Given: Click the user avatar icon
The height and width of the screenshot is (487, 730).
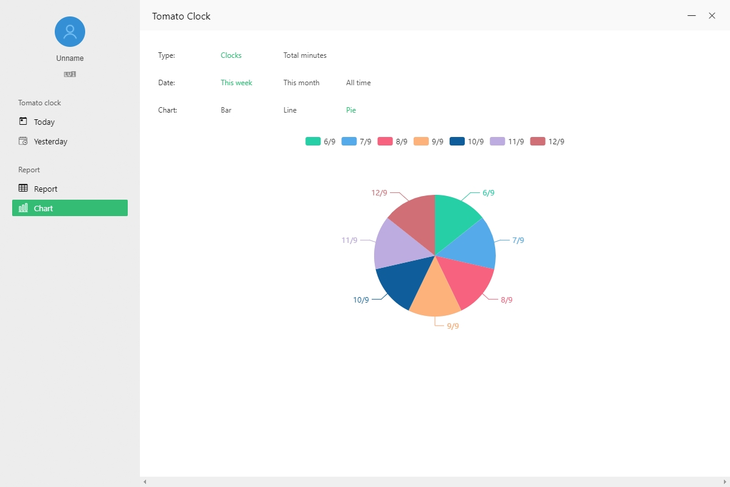Looking at the screenshot, I should click(70, 32).
